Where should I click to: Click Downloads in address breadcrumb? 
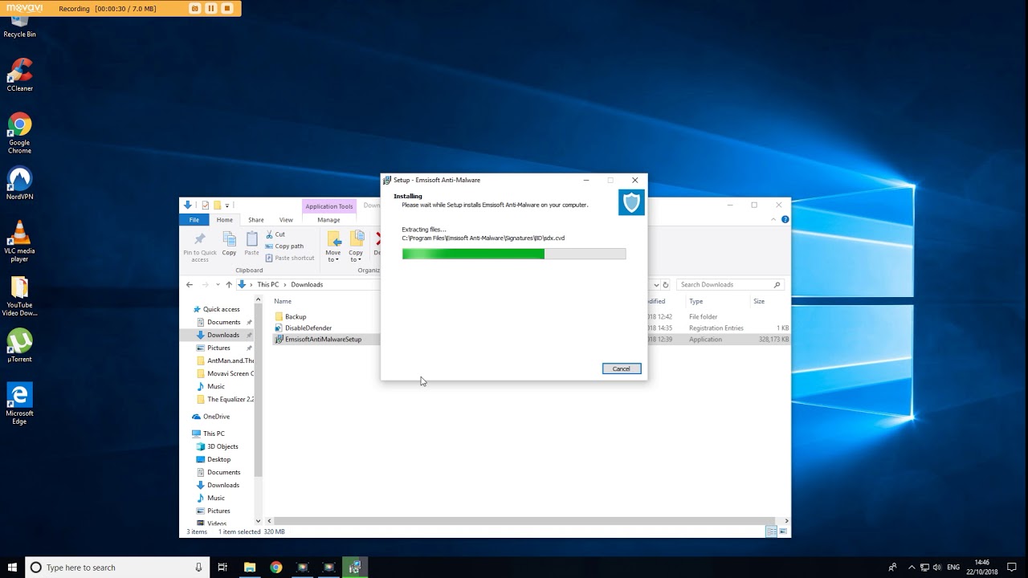(x=307, y=284)
